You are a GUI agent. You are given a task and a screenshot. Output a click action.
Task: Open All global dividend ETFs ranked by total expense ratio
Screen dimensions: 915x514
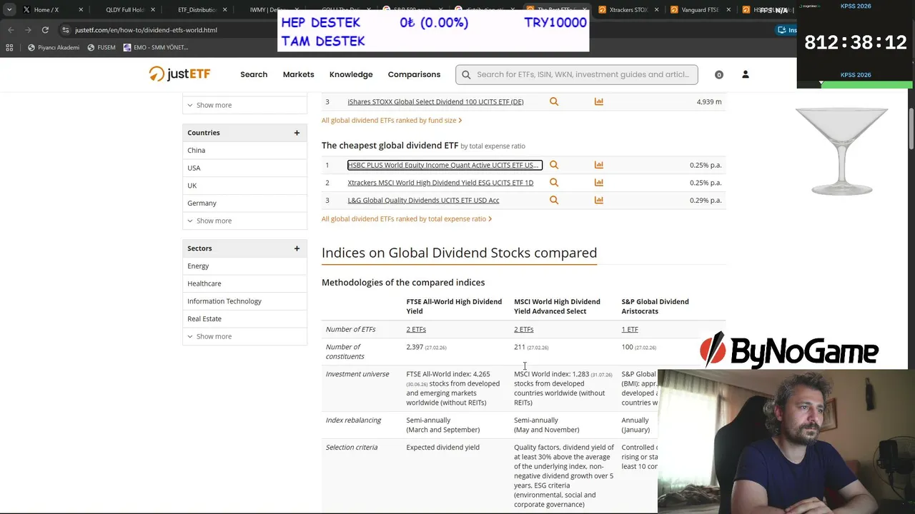(407, 218)
